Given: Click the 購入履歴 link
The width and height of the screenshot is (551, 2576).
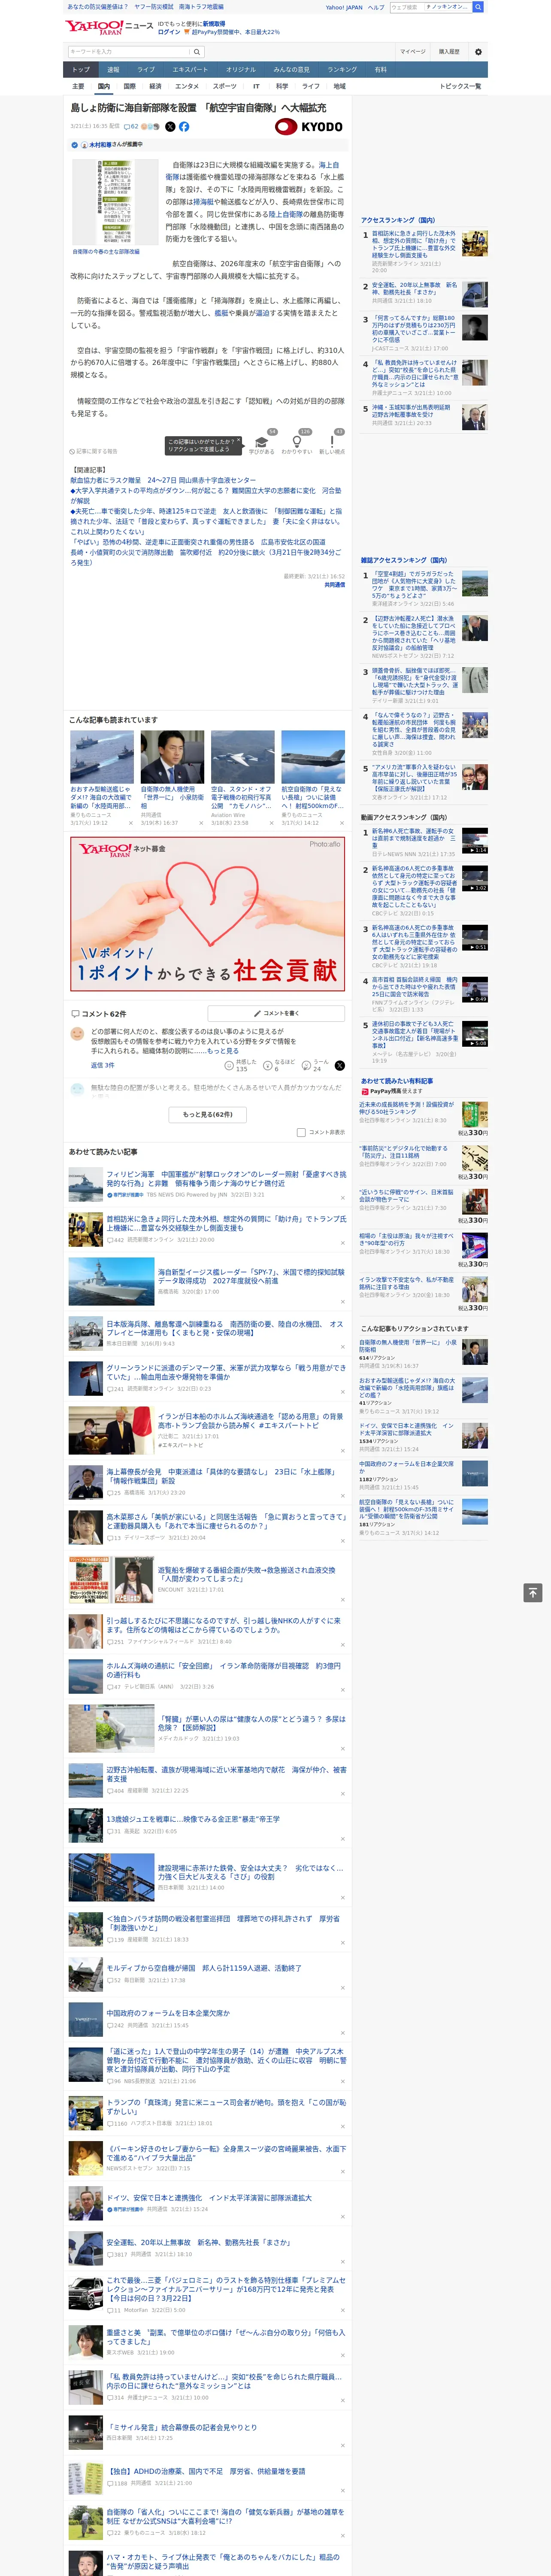Looking at the screenshot, I should tap(449, 52).
